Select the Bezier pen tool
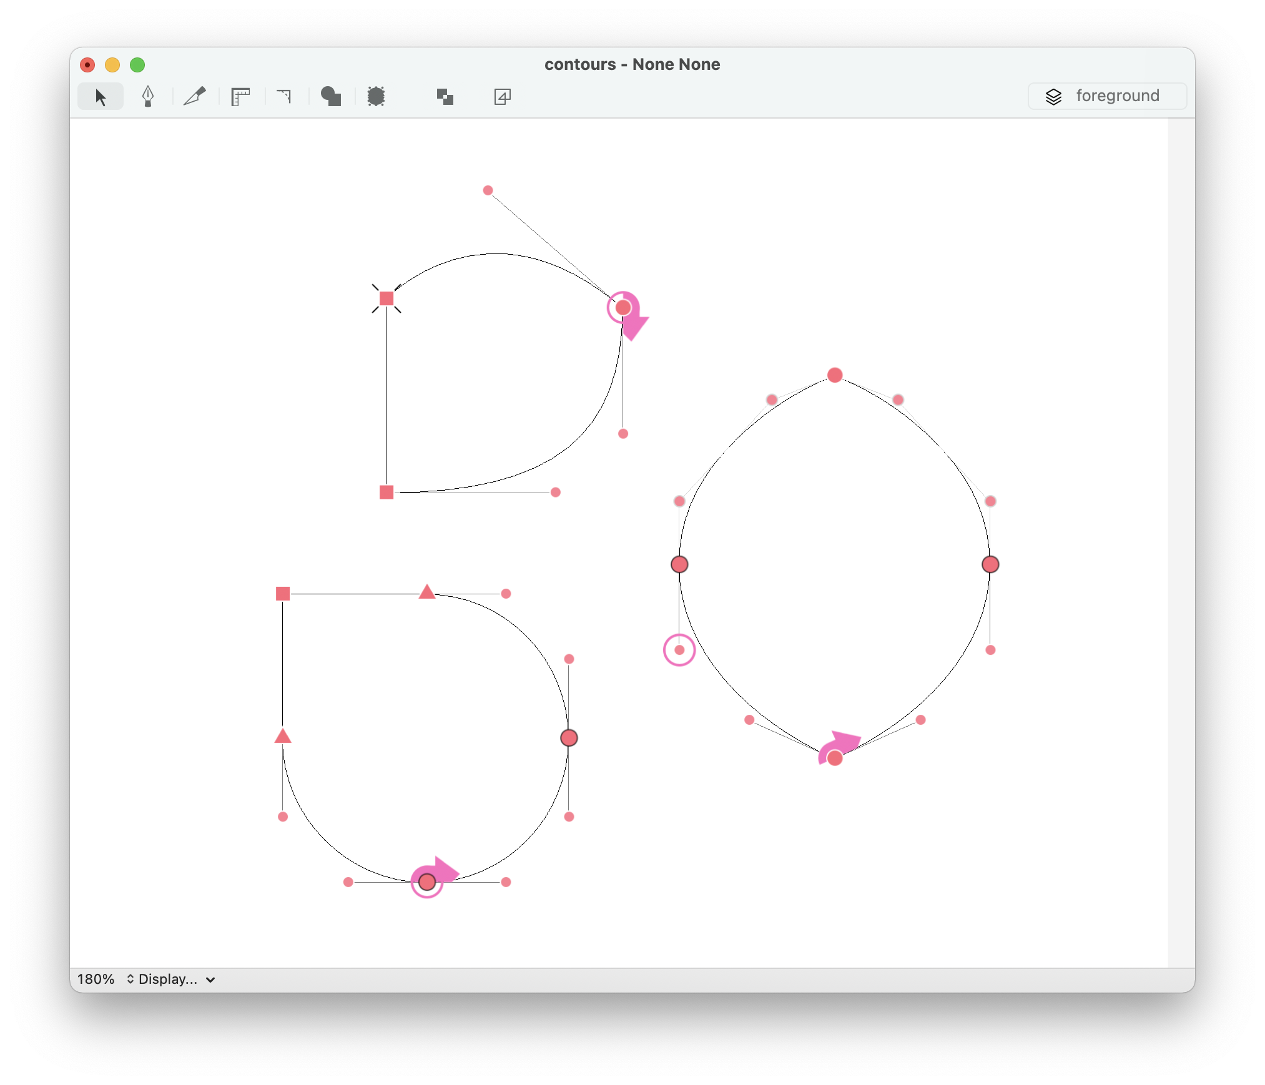The width and height of the screenshot is (1265, 1085). 148,97
